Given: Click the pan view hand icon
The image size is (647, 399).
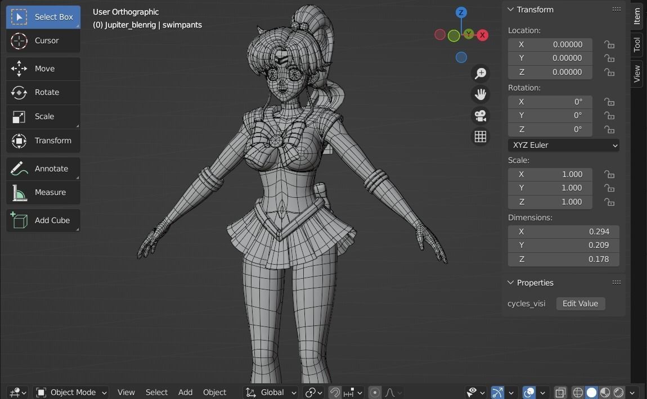Looking at the screenshot, I should pyautogui.click(x=480, y=94).
